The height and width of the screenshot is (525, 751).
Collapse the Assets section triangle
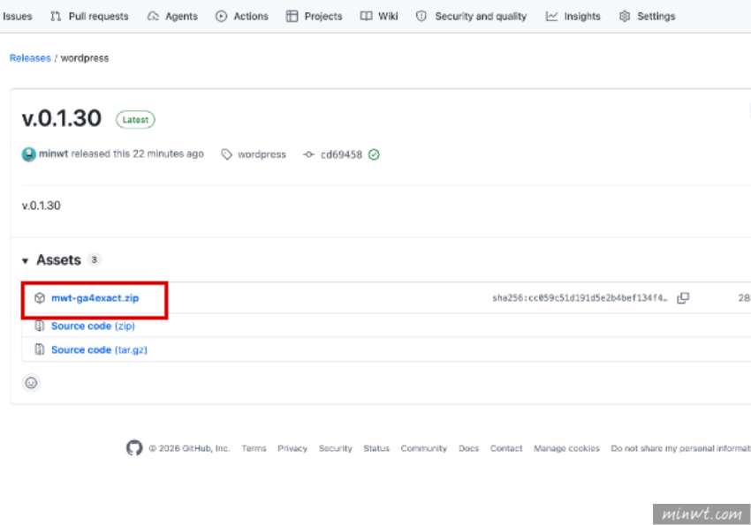(x=25, y=260)
